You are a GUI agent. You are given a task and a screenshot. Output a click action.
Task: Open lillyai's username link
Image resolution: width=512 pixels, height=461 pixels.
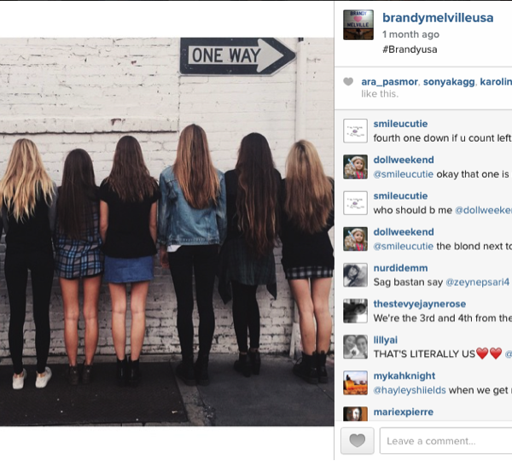click(386, 340)
